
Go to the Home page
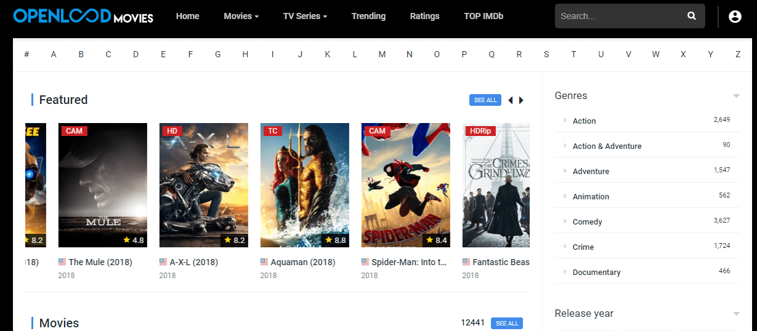point(188,16)
